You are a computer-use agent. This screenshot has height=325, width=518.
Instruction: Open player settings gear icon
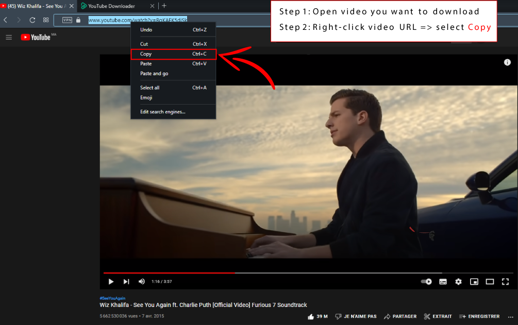(458, 281)
